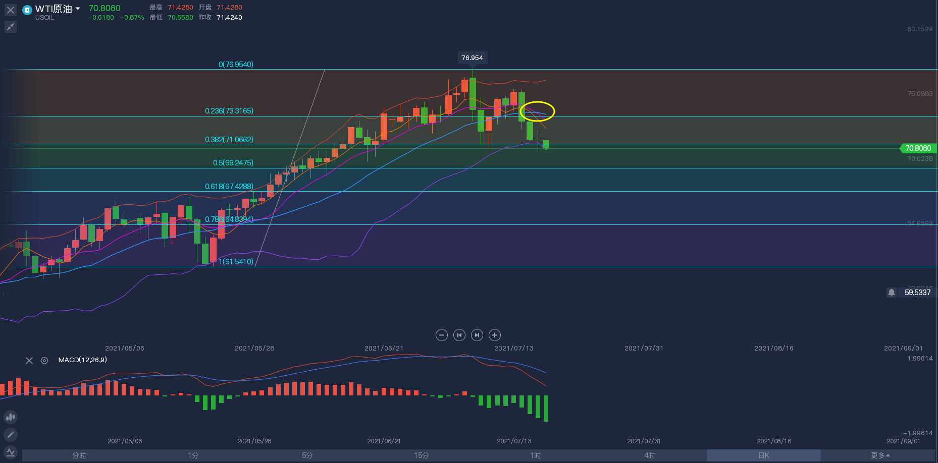Jump to latest bars with skip-forward button
Image resolution: width=938 pixels, height=463 pixels.
click(x=477, y=335)
